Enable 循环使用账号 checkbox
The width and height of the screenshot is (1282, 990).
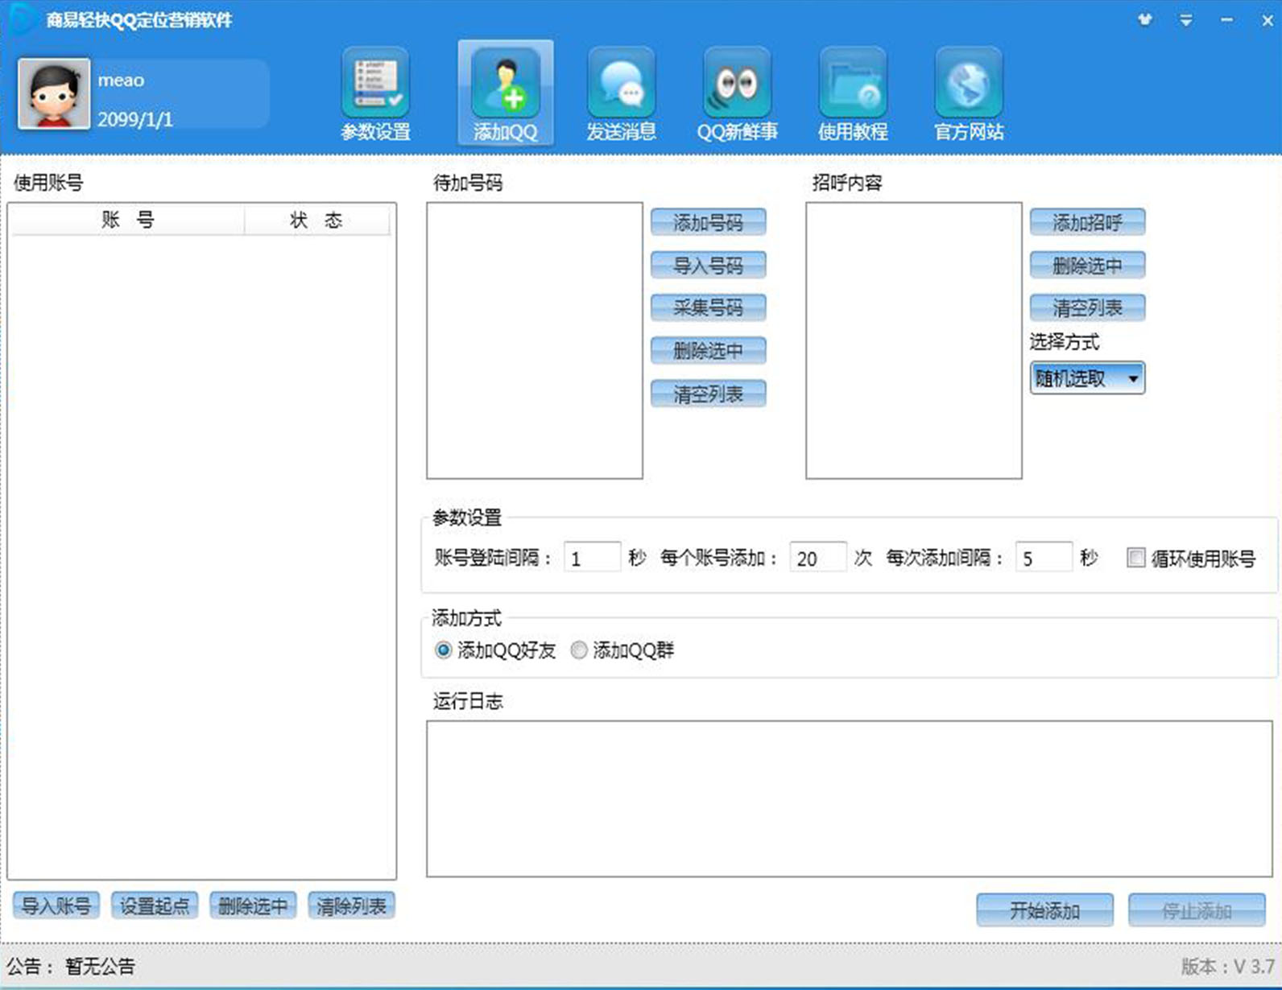1135,558
